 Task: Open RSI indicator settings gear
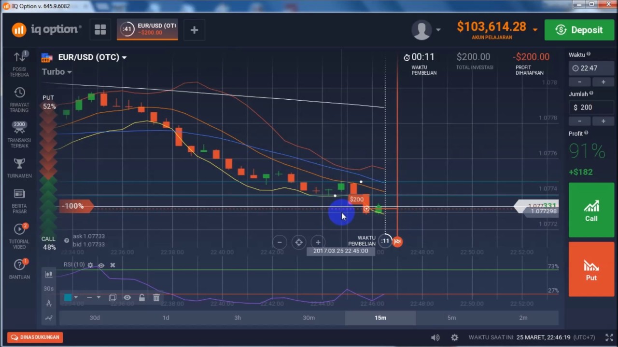click(x=90, y=265)
